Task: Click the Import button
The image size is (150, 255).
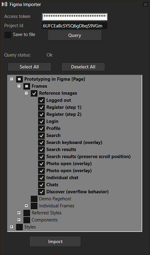Action: click(x=55, y=242)
